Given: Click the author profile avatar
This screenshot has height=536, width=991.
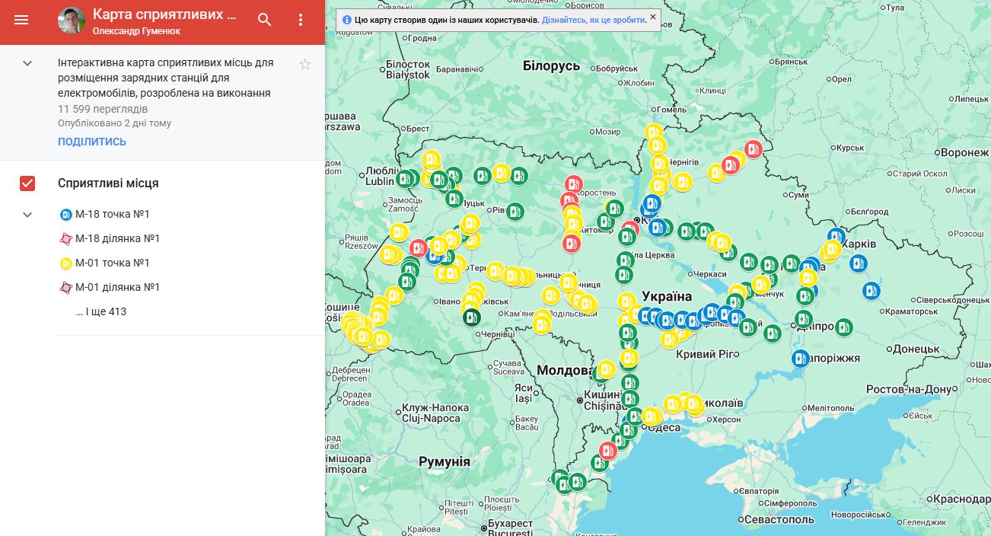Looking at the screenshot, I should (72, 21).
